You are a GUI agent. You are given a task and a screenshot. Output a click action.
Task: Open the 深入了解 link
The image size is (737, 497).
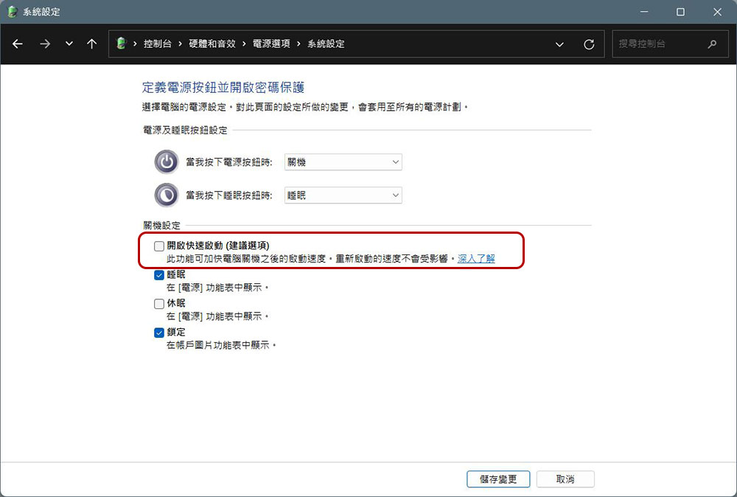pyautogui.click(x=476, y=259)
